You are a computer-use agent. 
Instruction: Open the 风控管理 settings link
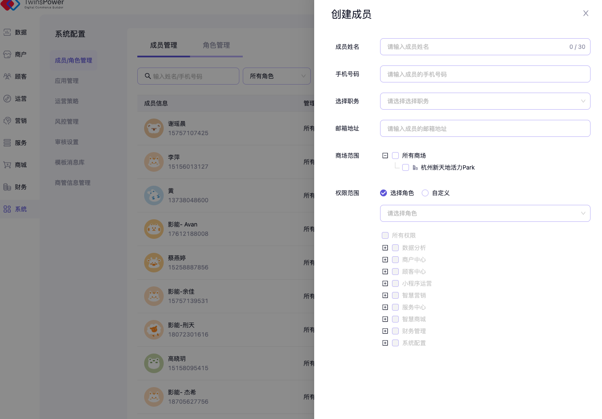tap(67, 122)
